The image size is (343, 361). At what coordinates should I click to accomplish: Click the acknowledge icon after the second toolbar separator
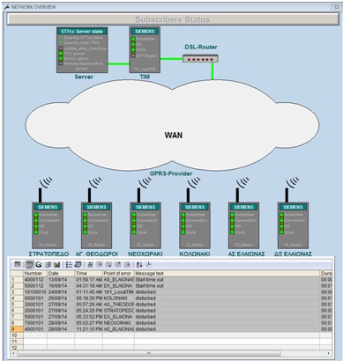tap(90, 264)
